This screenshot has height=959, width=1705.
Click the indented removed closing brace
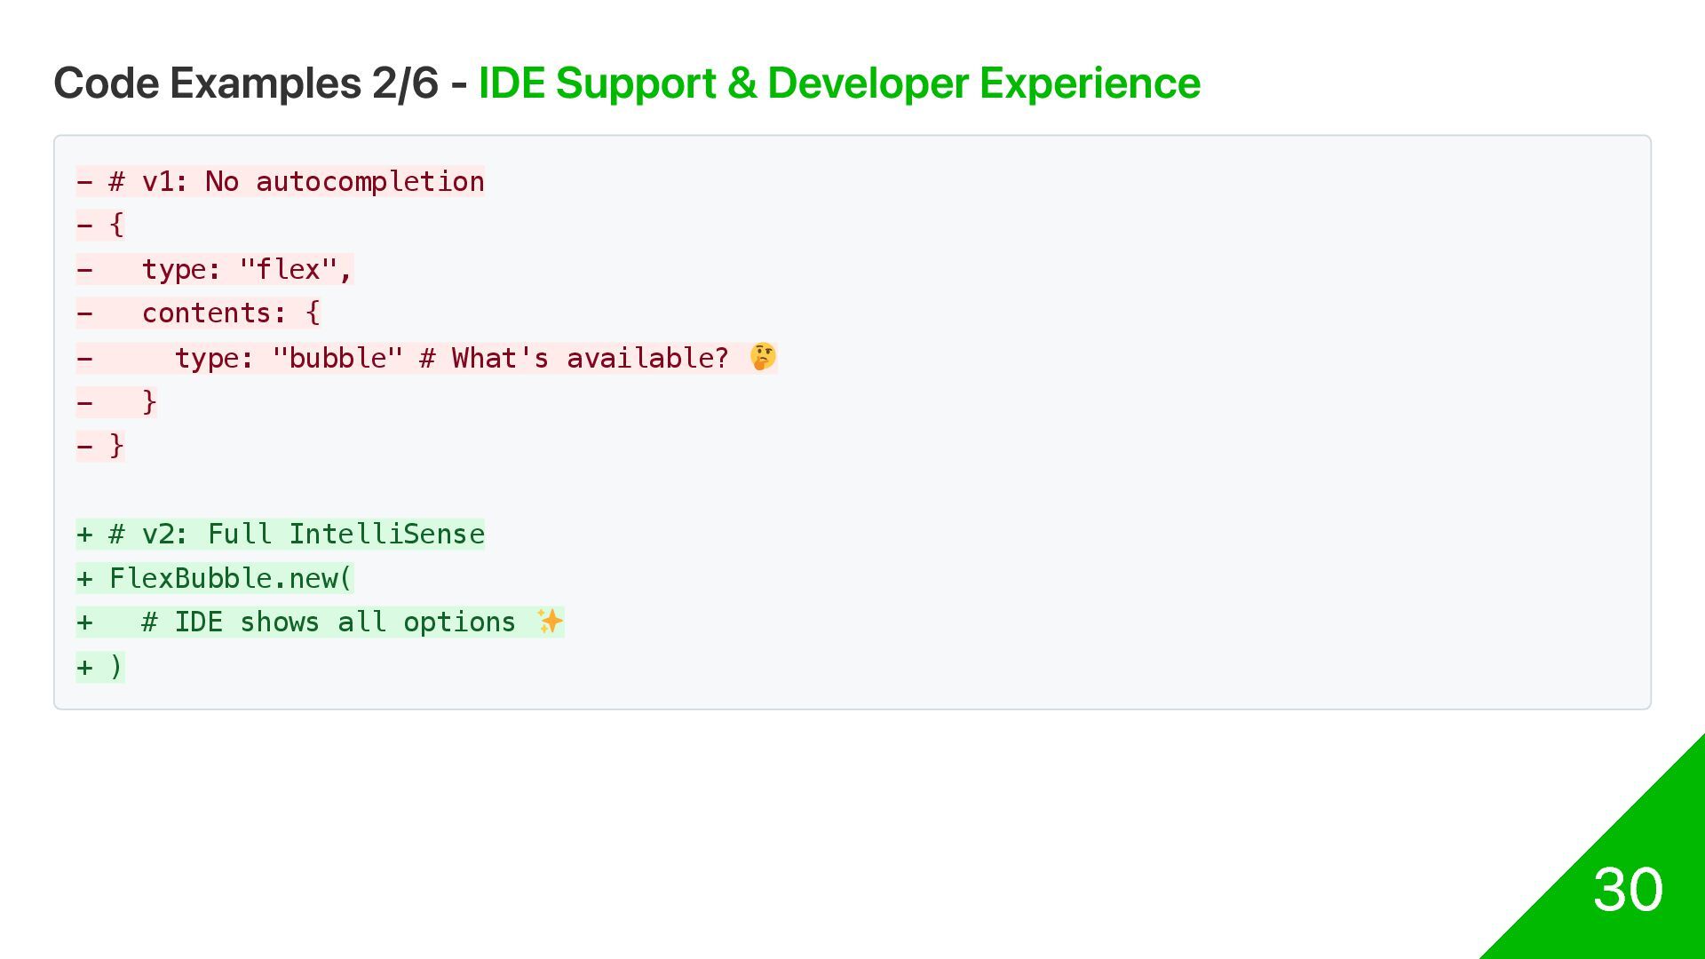[x=149, y=401]
